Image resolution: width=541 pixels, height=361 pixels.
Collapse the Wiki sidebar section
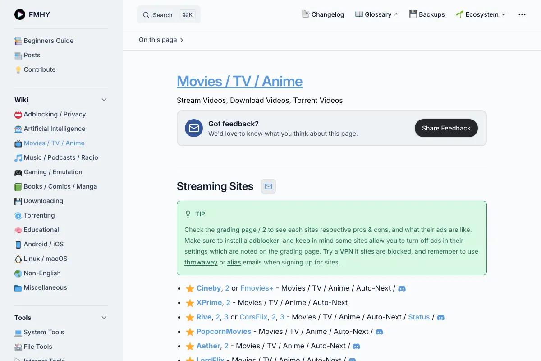pos(104,100)
